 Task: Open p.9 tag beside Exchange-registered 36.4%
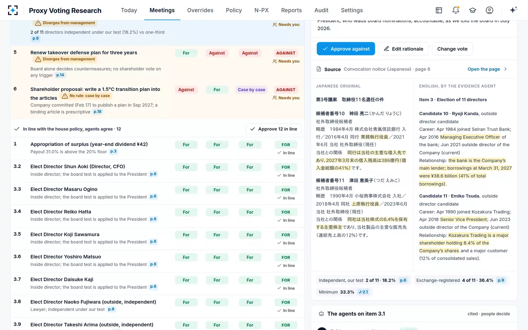pos(501,280)
